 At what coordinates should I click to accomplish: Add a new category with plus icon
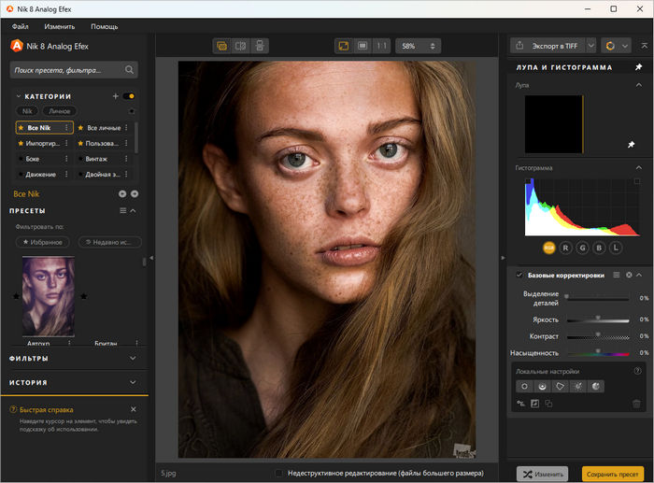(116, 96)
